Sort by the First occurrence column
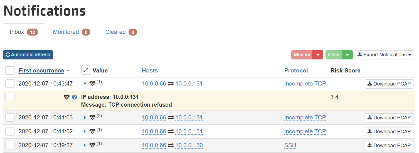 pos(41,71)
